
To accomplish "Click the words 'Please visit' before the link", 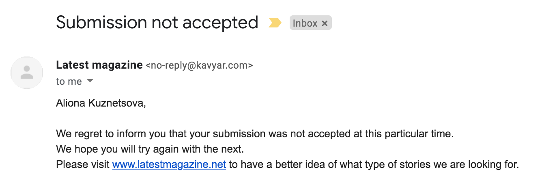I will pyautogui.click(x=83, y=165).
